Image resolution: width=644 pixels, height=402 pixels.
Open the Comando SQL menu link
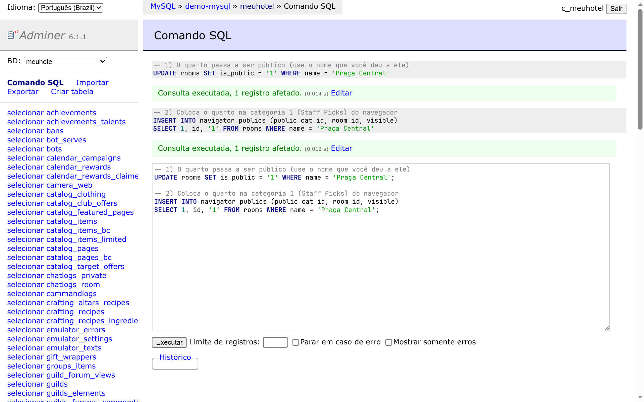point(36,82)
